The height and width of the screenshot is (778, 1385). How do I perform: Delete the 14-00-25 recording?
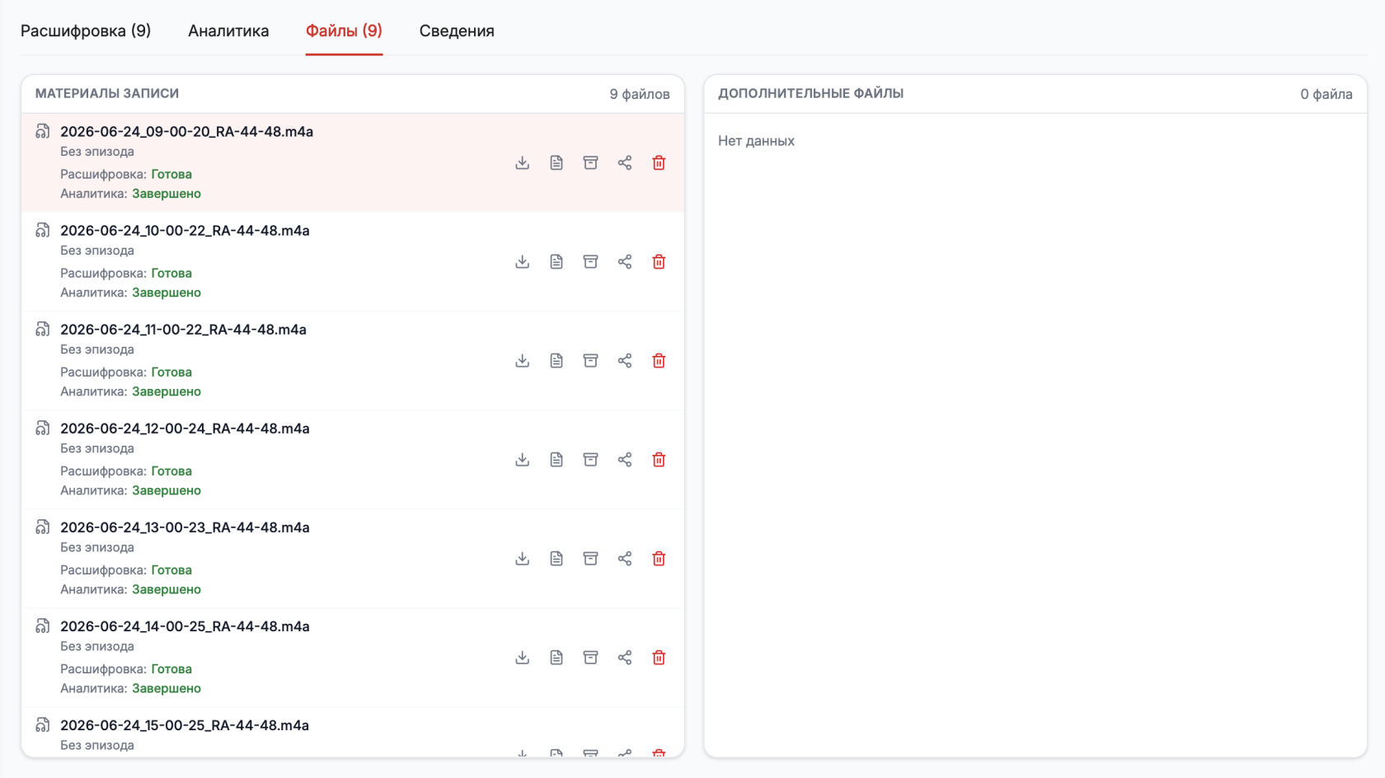click(659, 657)
